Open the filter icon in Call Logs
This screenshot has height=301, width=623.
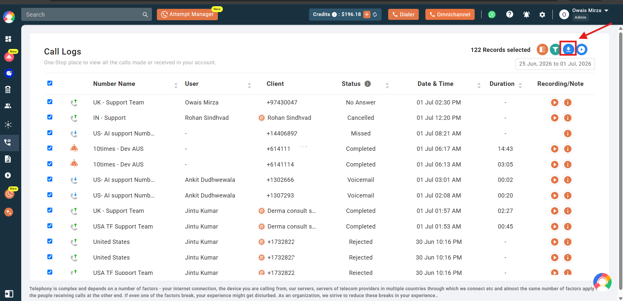(555, 49)
